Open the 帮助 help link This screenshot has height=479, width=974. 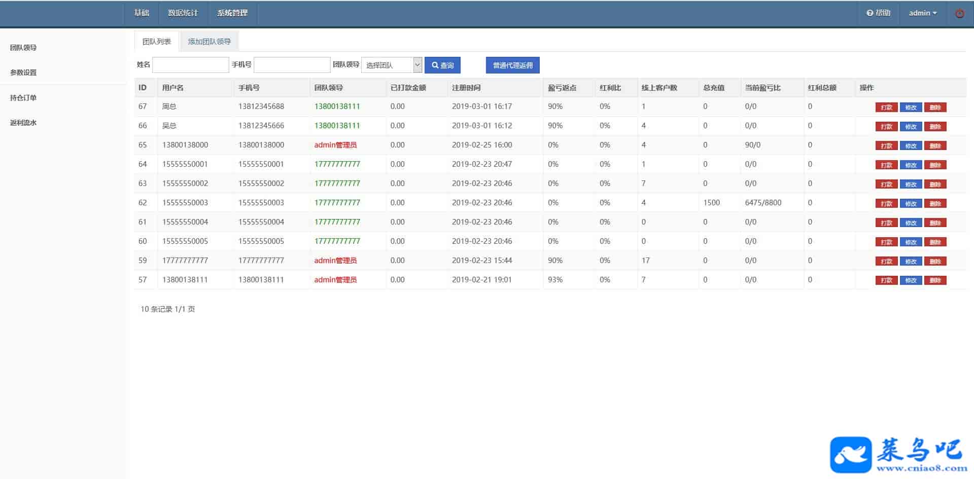[x=878, y=13]
